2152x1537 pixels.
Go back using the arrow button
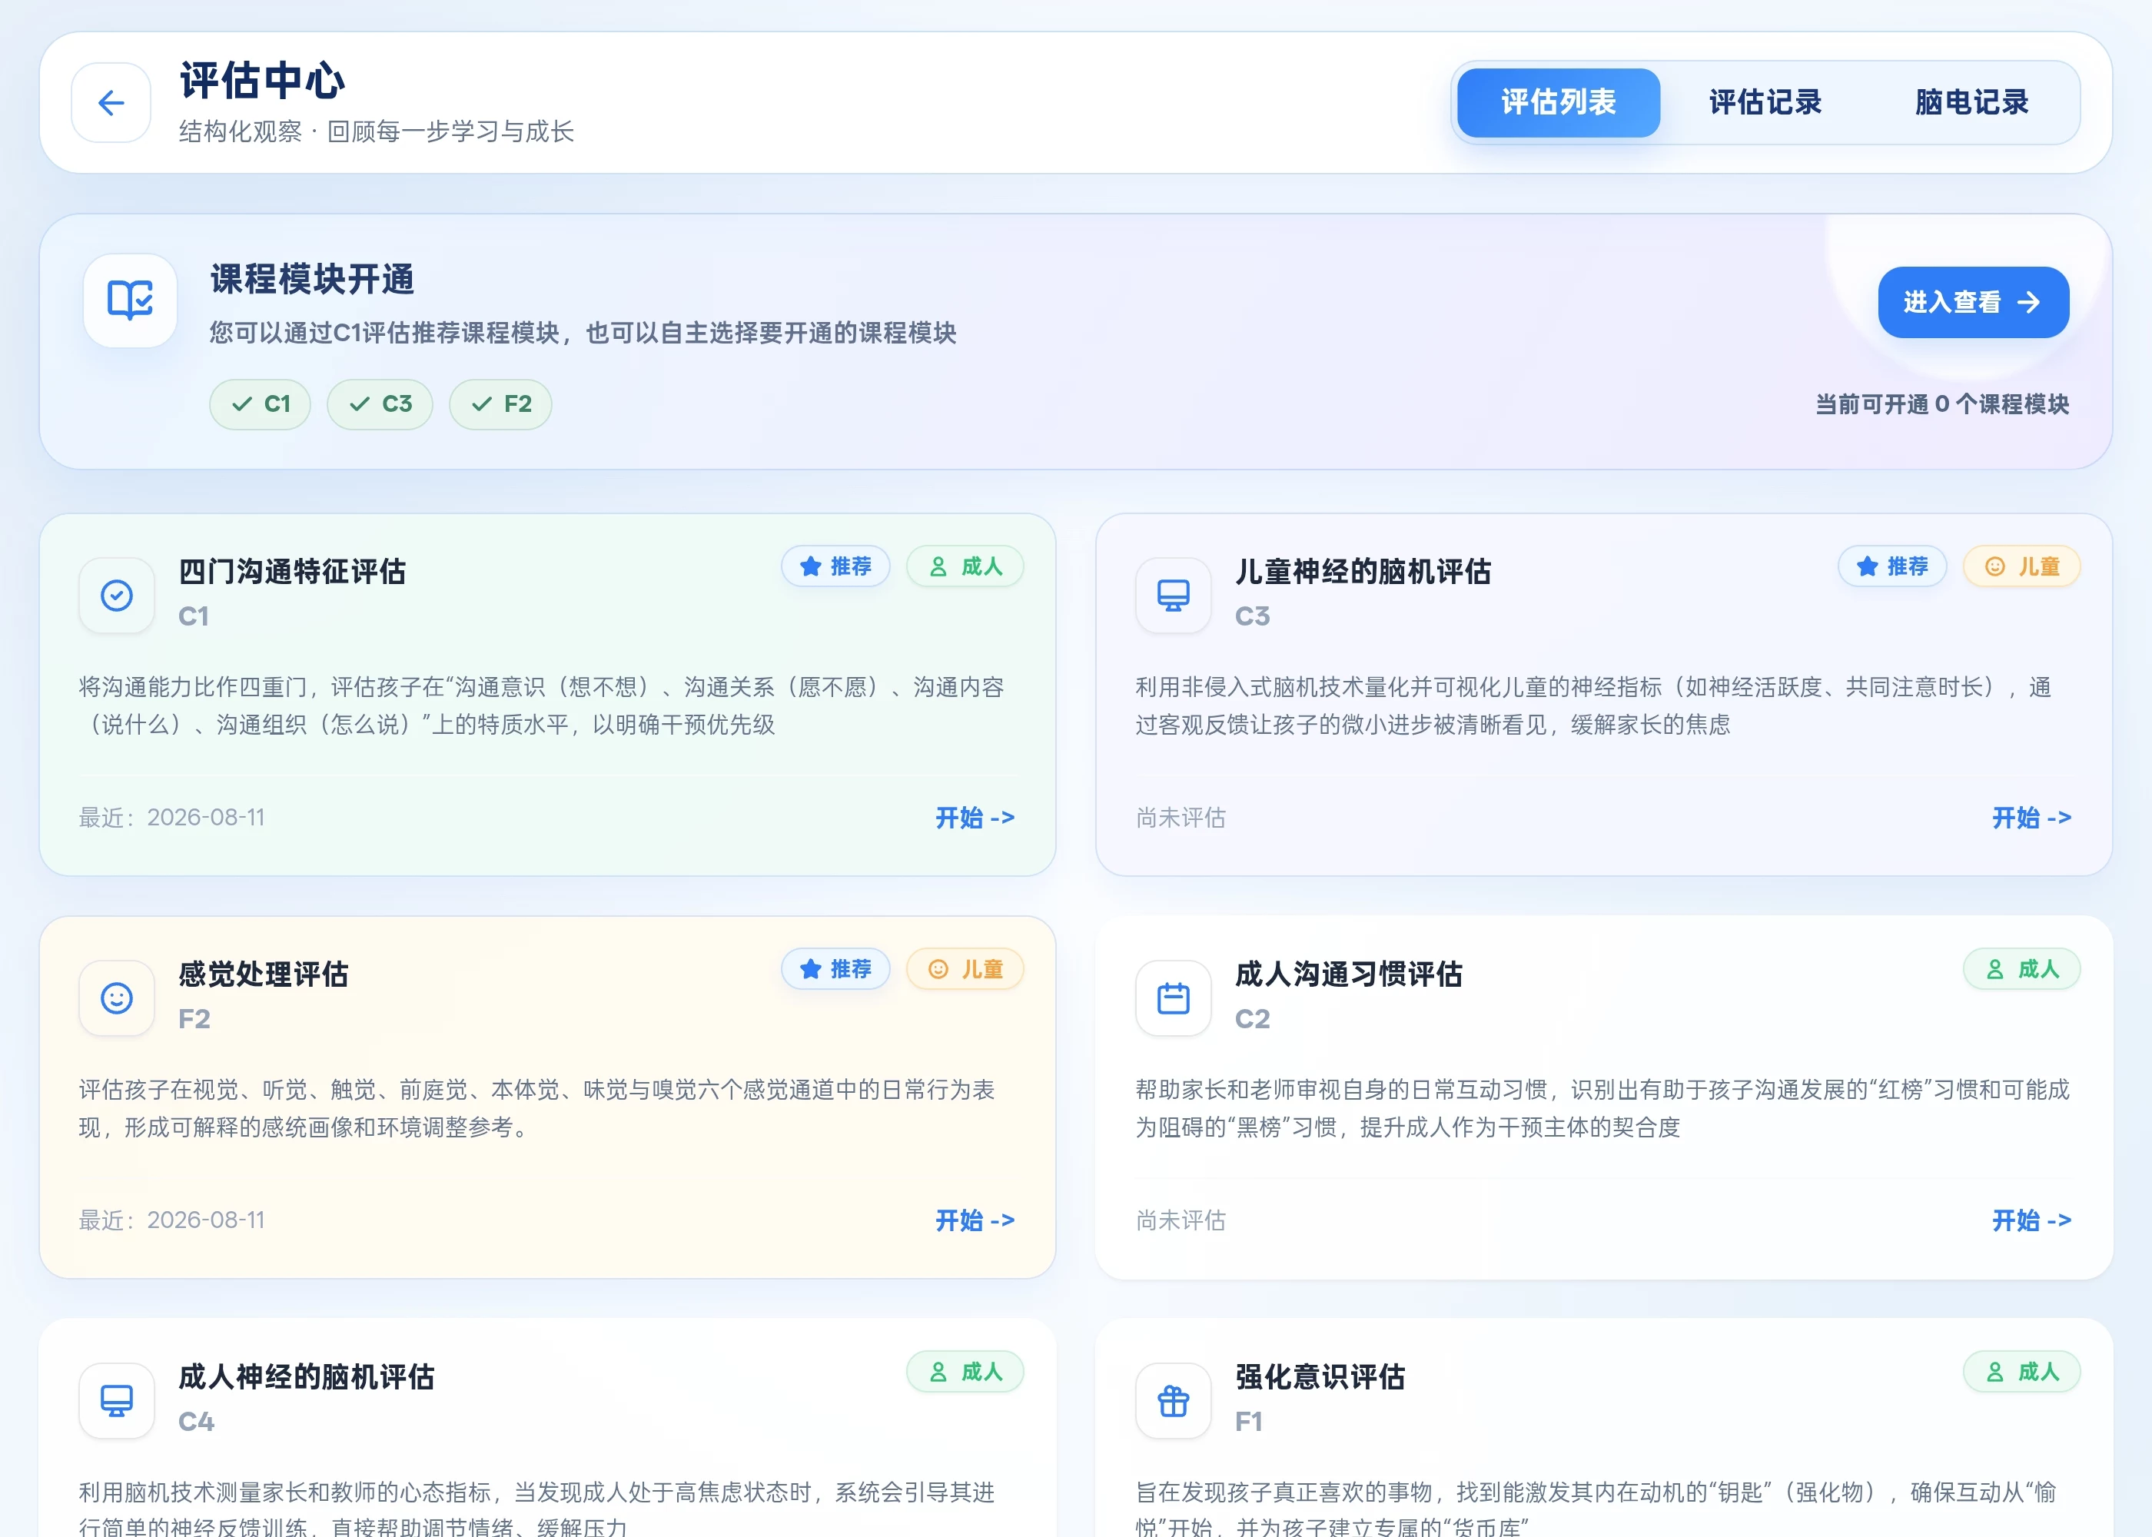111,102
